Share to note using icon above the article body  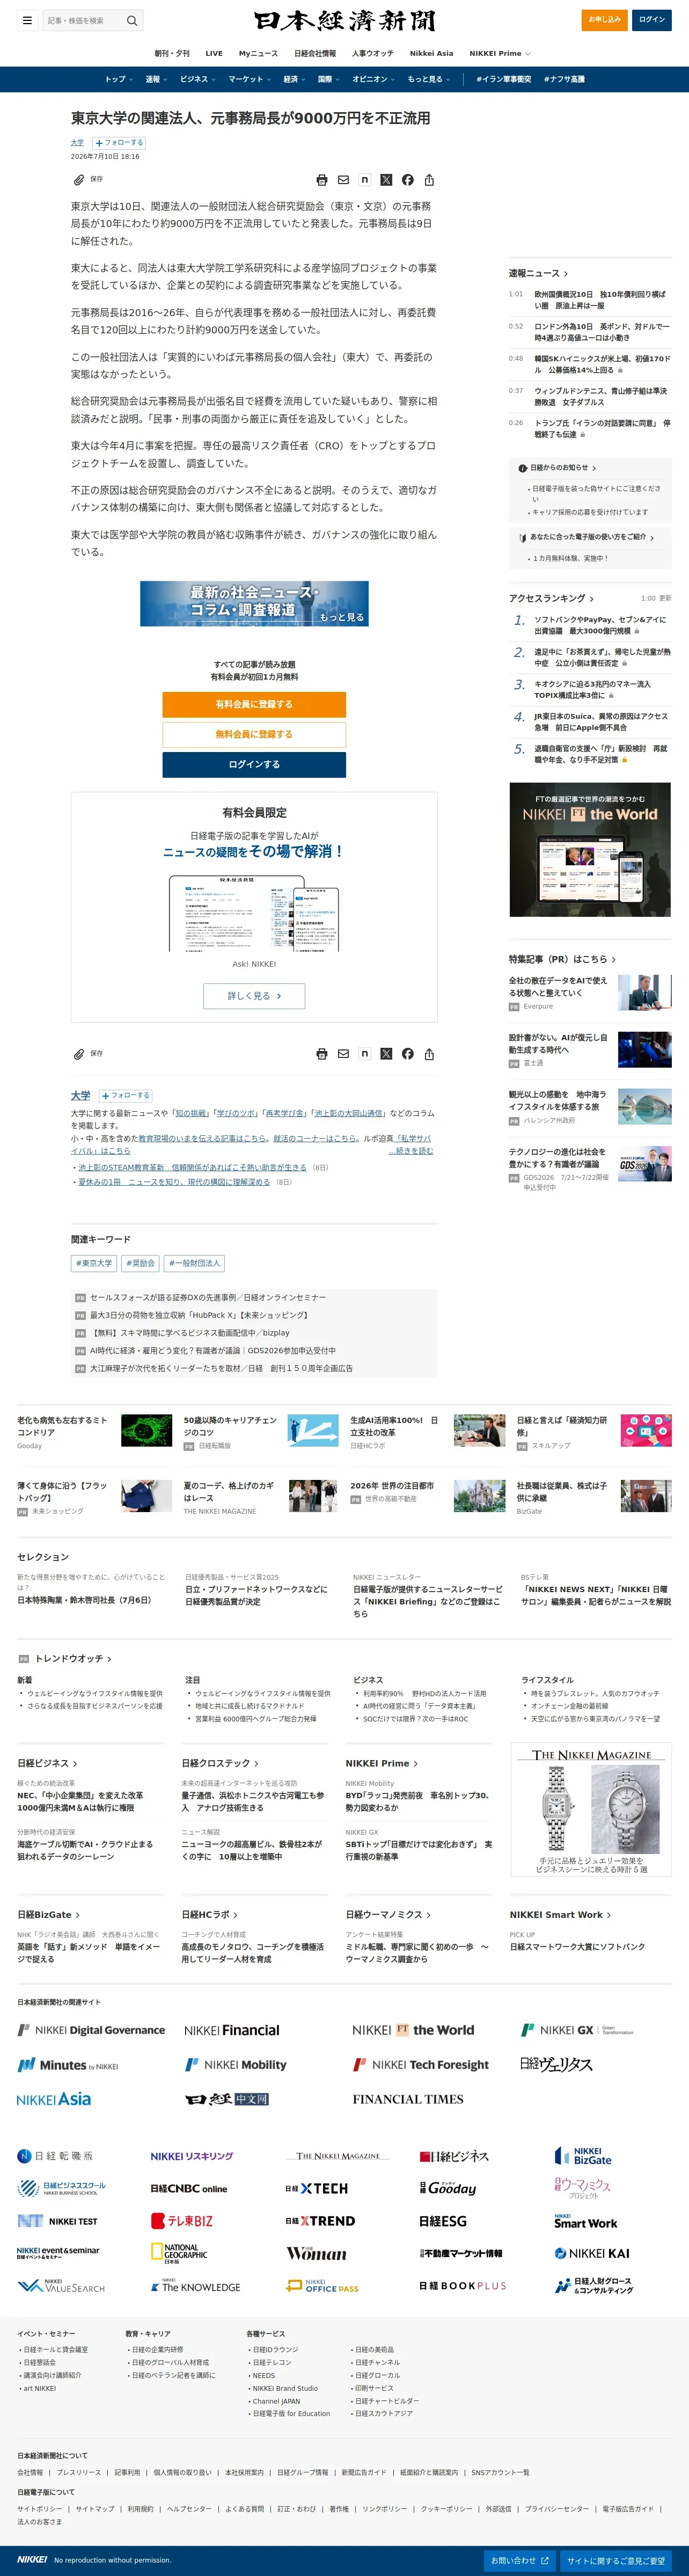point(365,180)
